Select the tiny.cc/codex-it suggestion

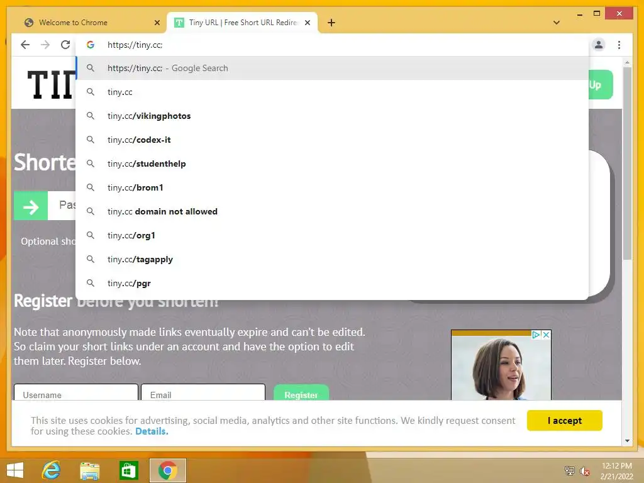click(x=332, y=140)
